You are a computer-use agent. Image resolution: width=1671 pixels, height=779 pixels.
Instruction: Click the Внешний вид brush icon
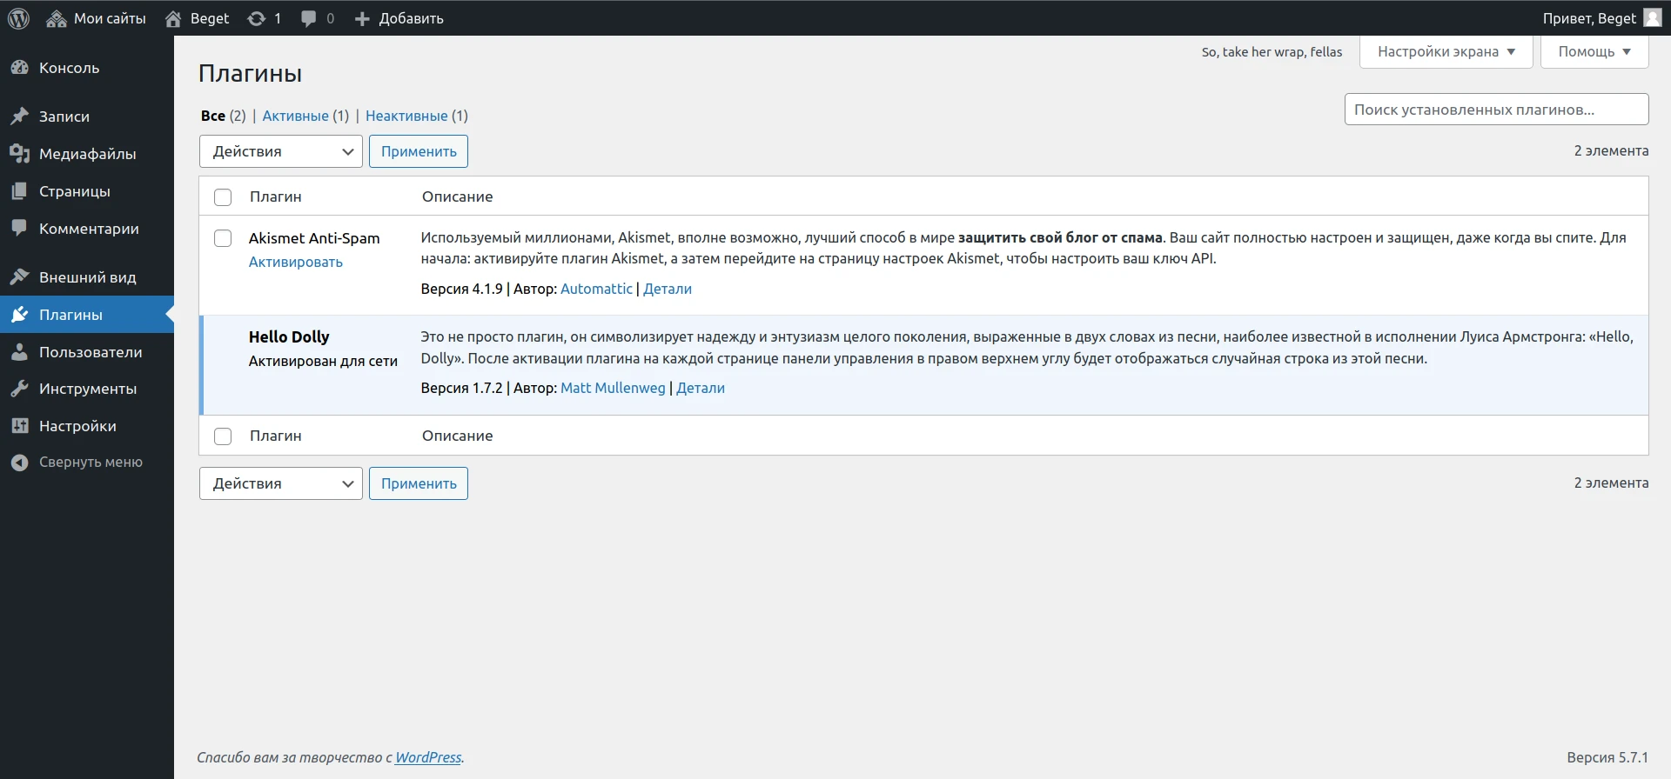point(19,277)
